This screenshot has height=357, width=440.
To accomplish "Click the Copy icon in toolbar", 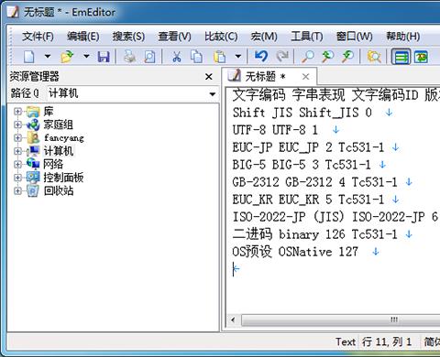I will tap(196, 57).
